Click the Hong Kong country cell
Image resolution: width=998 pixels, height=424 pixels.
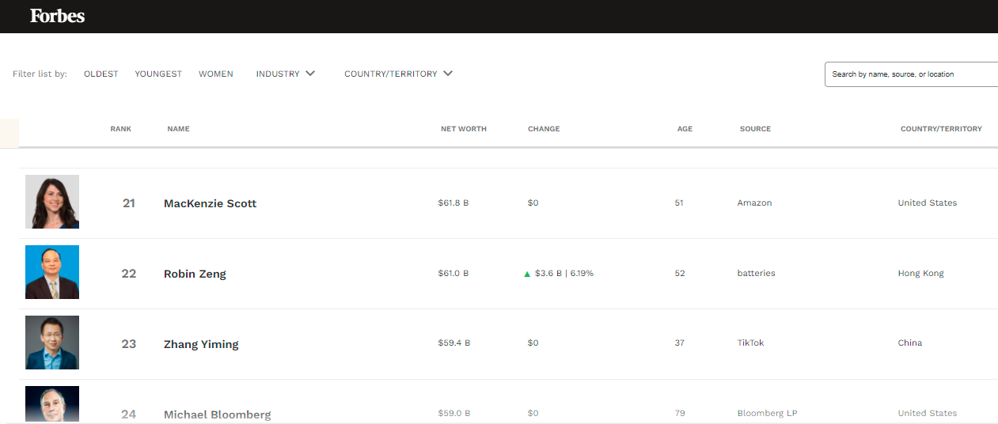tap(920, 274)
